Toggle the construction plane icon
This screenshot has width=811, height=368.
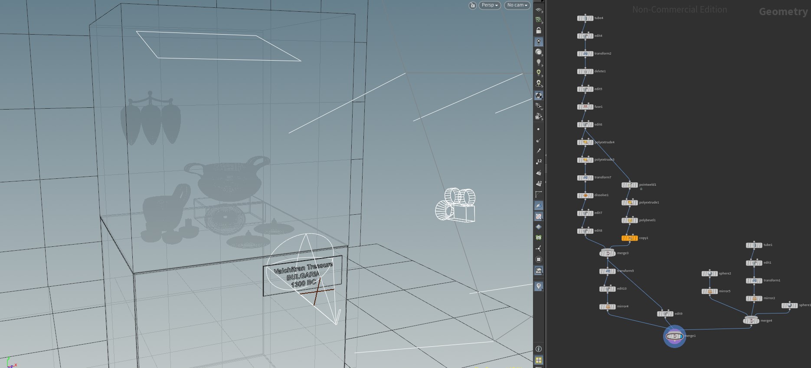[x=539, y=20]
